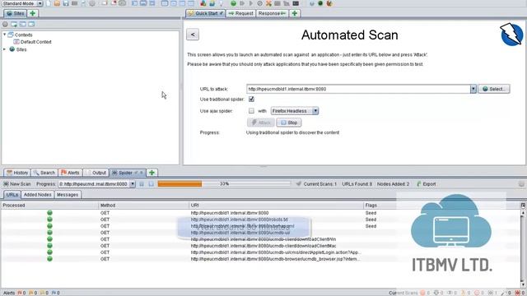This screenshot has width=527, height=296.
Task: Open the URL to attack dropdown arrow
Action: click(473, 89)
